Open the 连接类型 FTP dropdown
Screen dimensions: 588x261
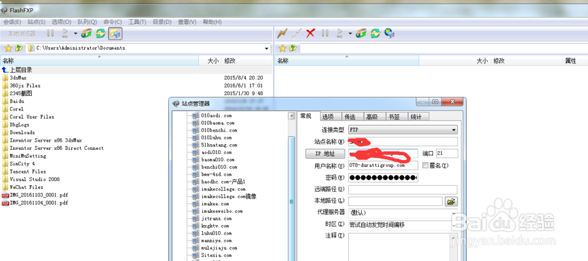click(403, 130)
